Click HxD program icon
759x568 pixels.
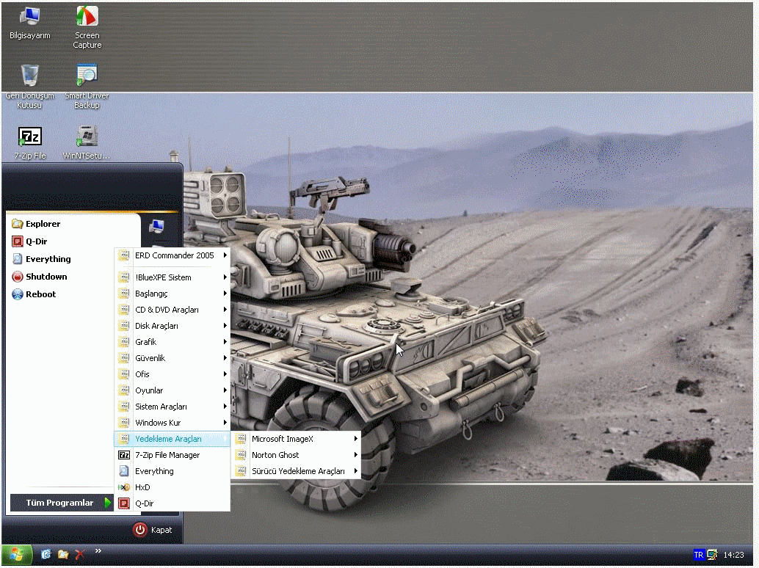[x=124, y=487]
